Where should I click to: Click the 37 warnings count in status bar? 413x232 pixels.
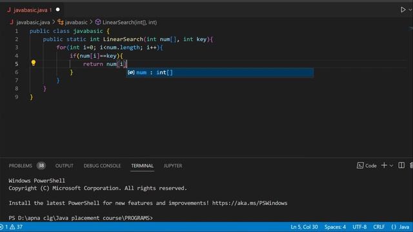pyautogui.click(x=19, y=227)
